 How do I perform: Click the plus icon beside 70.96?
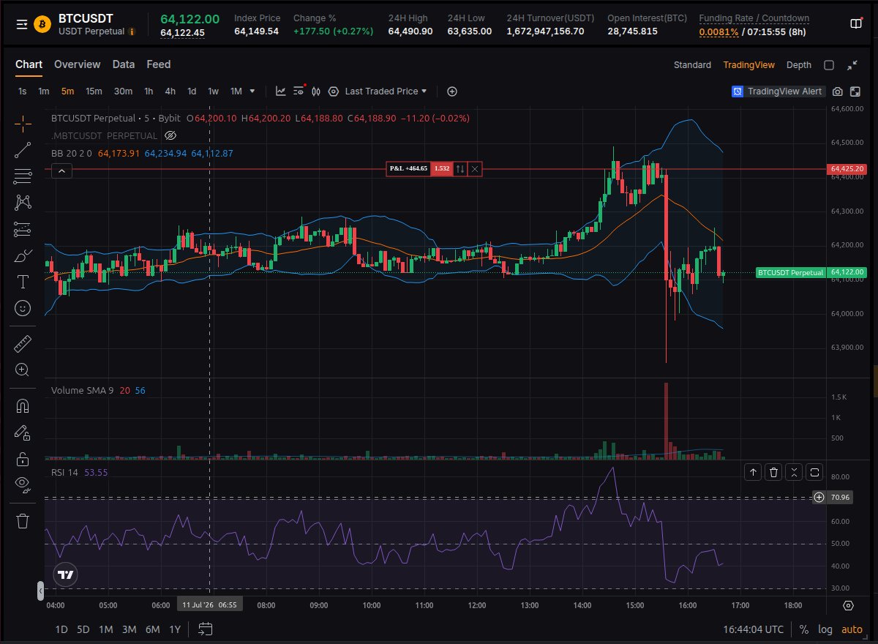[819, 498]
